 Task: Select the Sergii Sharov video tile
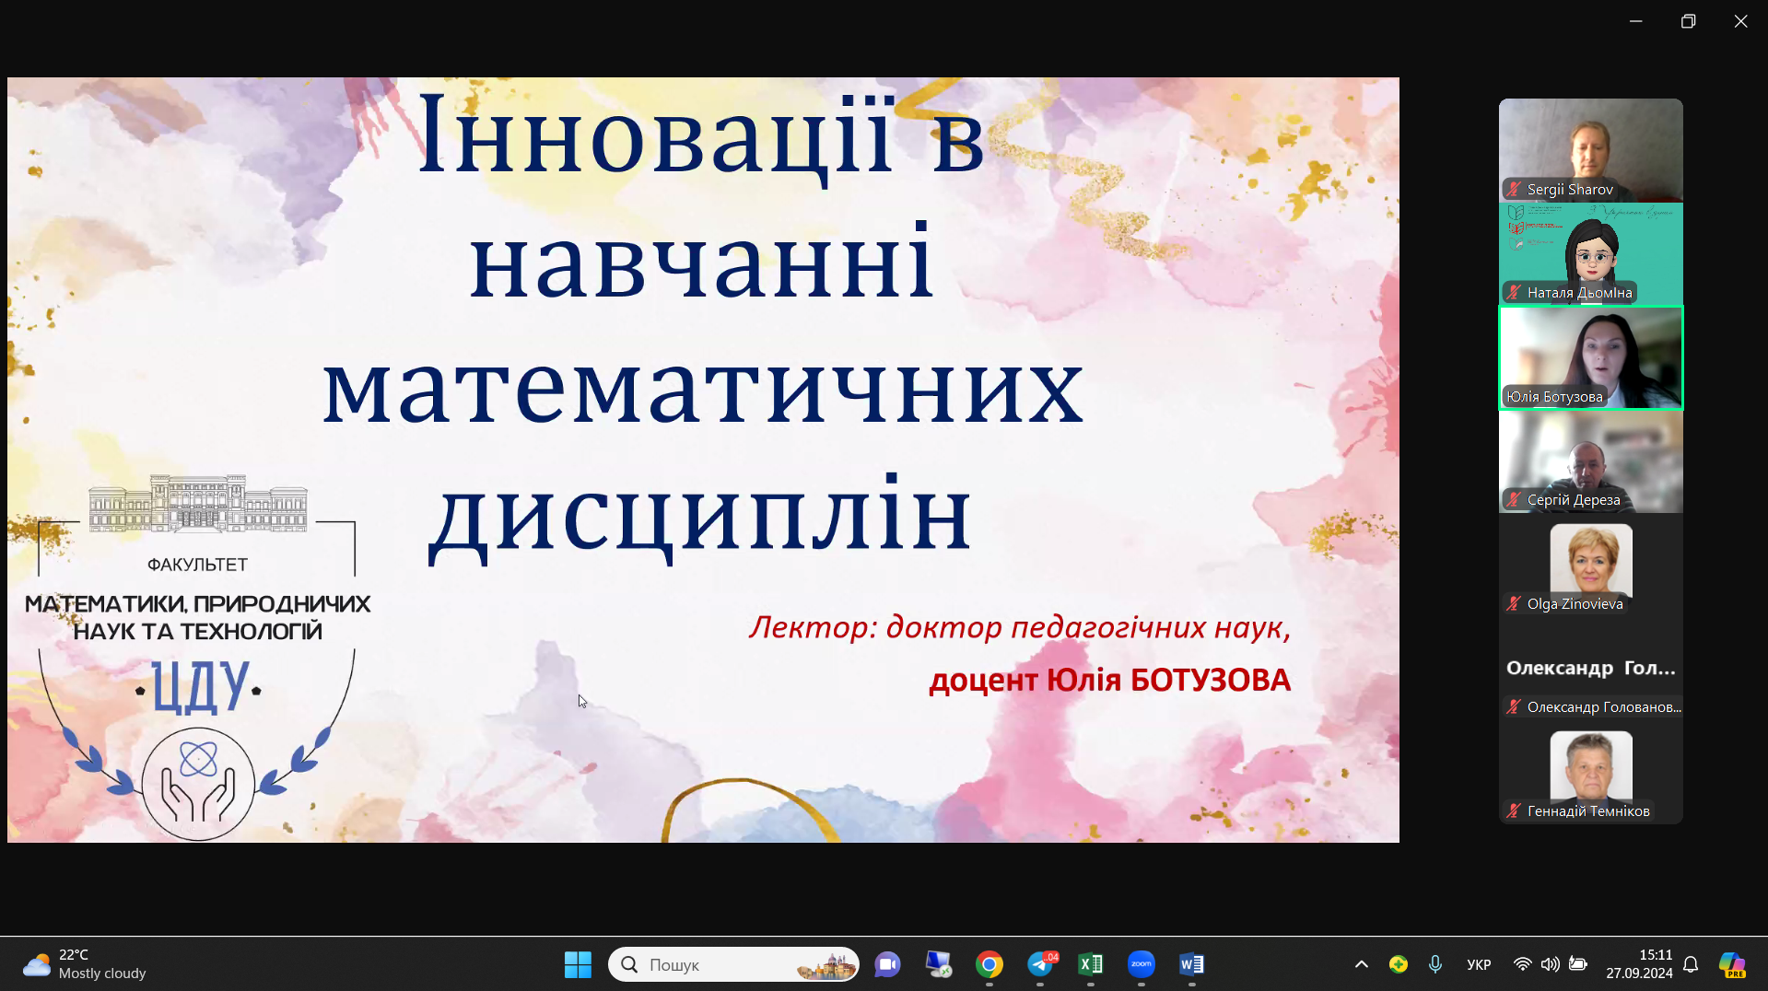pyautogui.click(x=1590, y=149)
